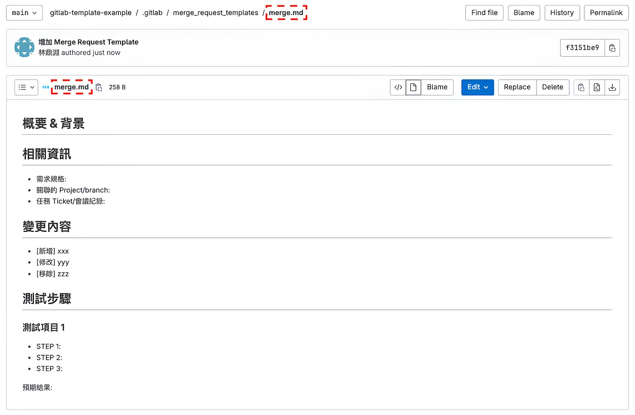Click the STEP 2: list item
The image size is (635, 415).
[49, 358]
